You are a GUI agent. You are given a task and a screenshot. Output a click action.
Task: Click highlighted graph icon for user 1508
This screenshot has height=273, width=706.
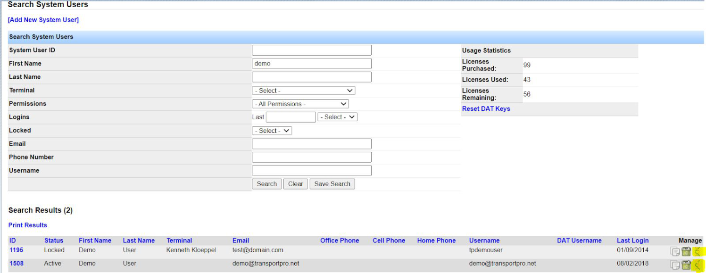tap(697, 265)
